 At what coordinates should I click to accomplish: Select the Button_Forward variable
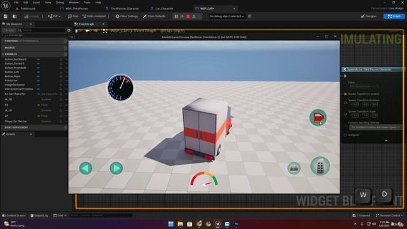pyautogui.click(x=15, y=64)
